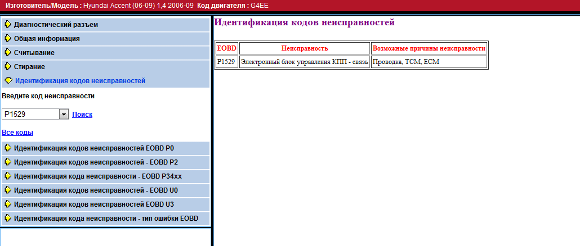
Task: Open Идентификация кодов неисправностей EOBD U3
Action: coord(94,204)
